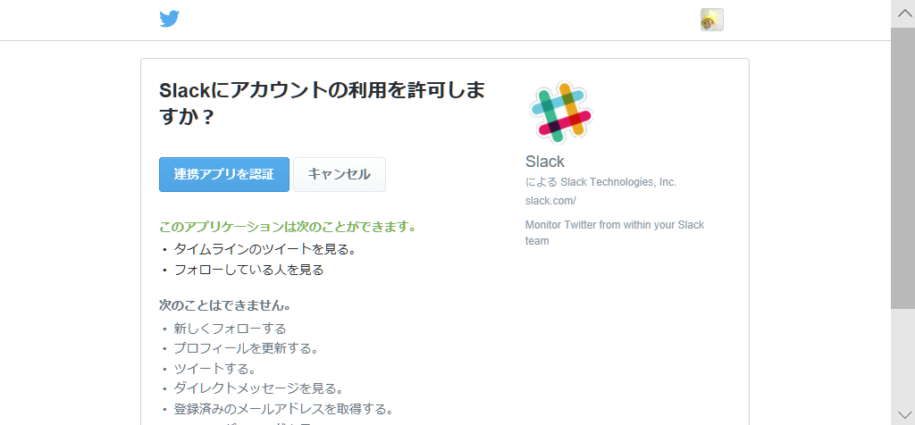Click the フォローしている人を見る permission item

pos(248,270)
